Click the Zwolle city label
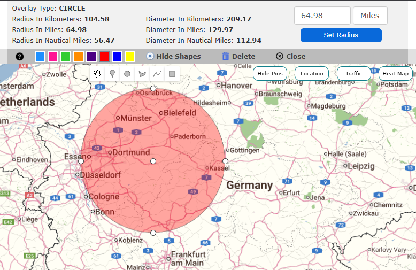This screenshot has height=270, width=416. [x=56, y=74]
